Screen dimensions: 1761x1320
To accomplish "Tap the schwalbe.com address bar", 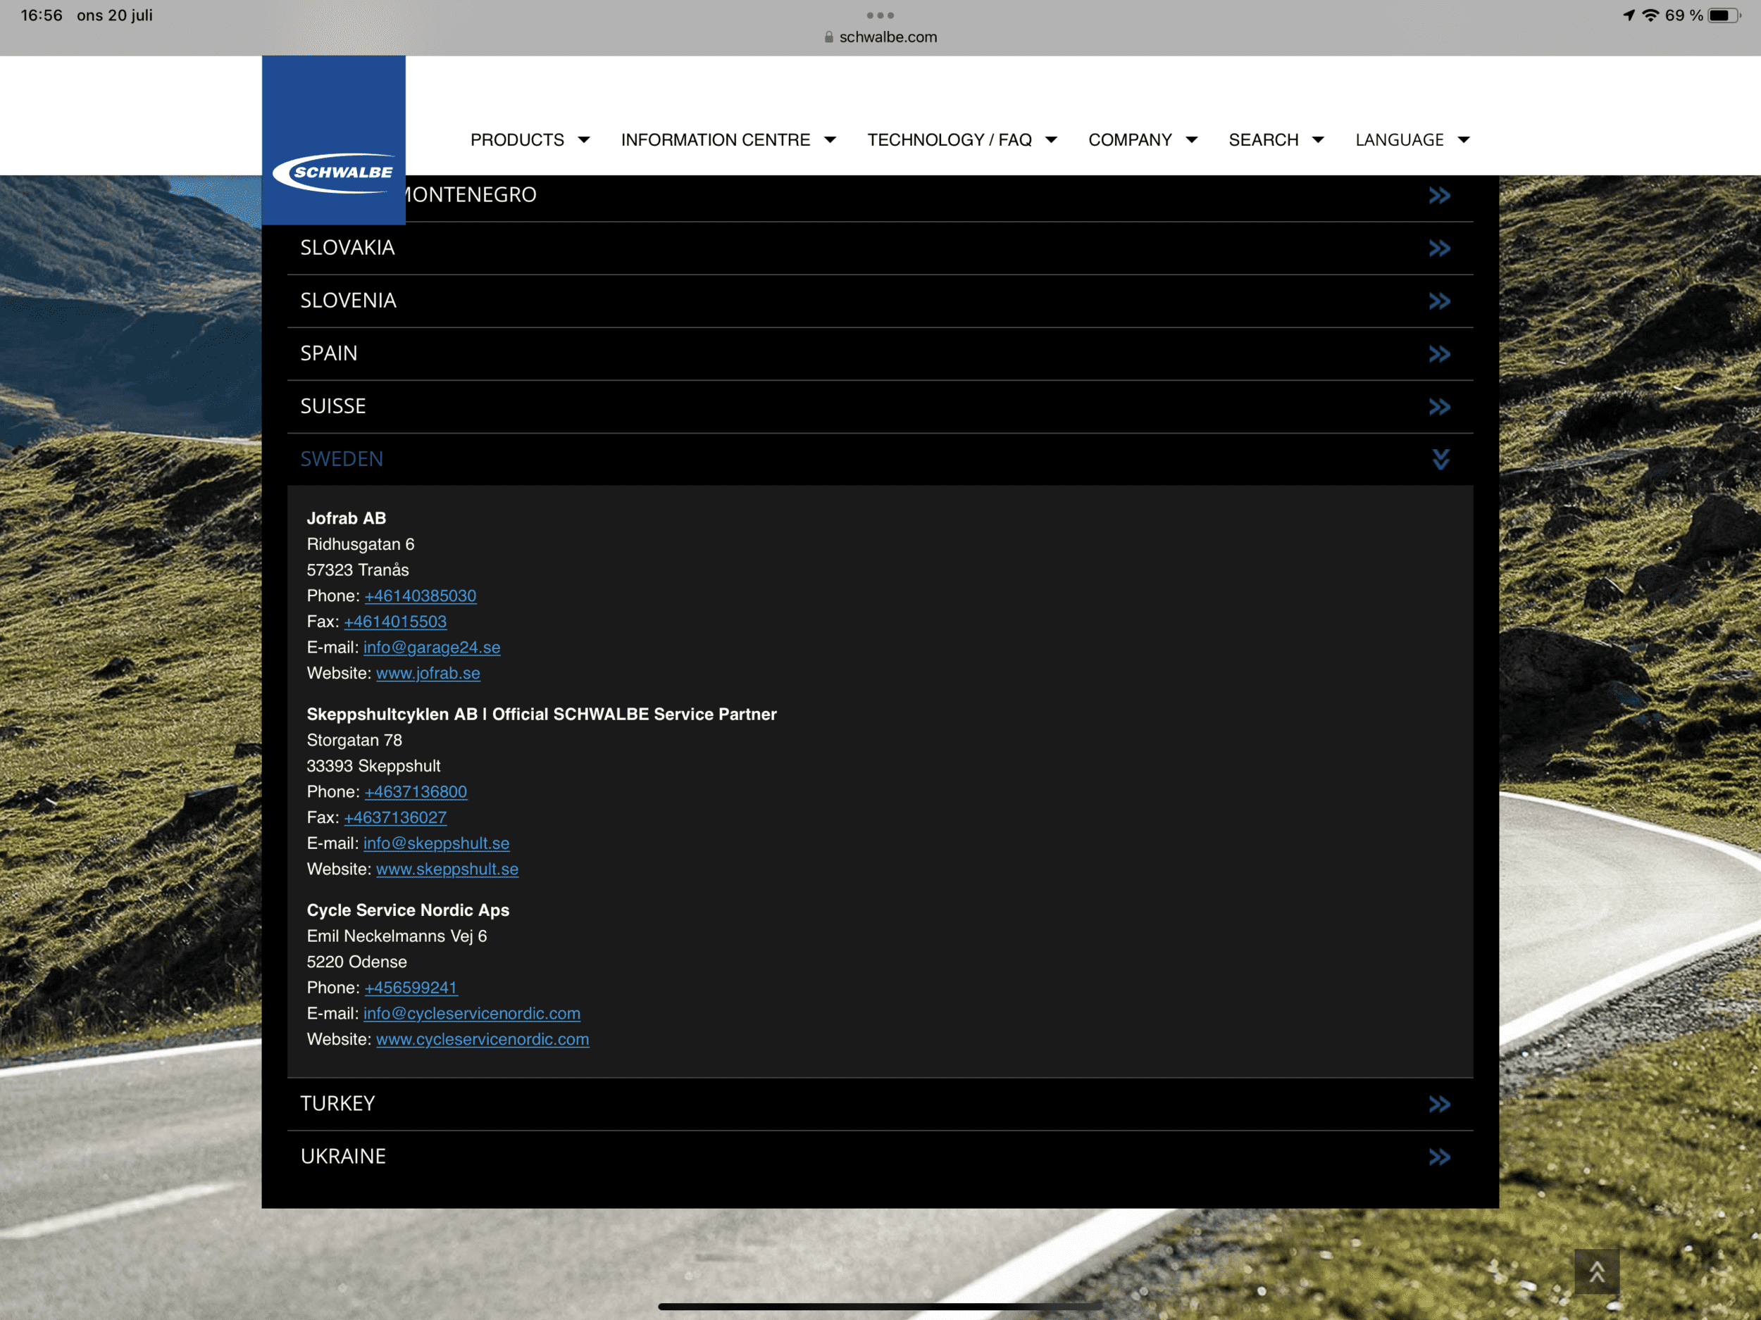I will [880, 37].
